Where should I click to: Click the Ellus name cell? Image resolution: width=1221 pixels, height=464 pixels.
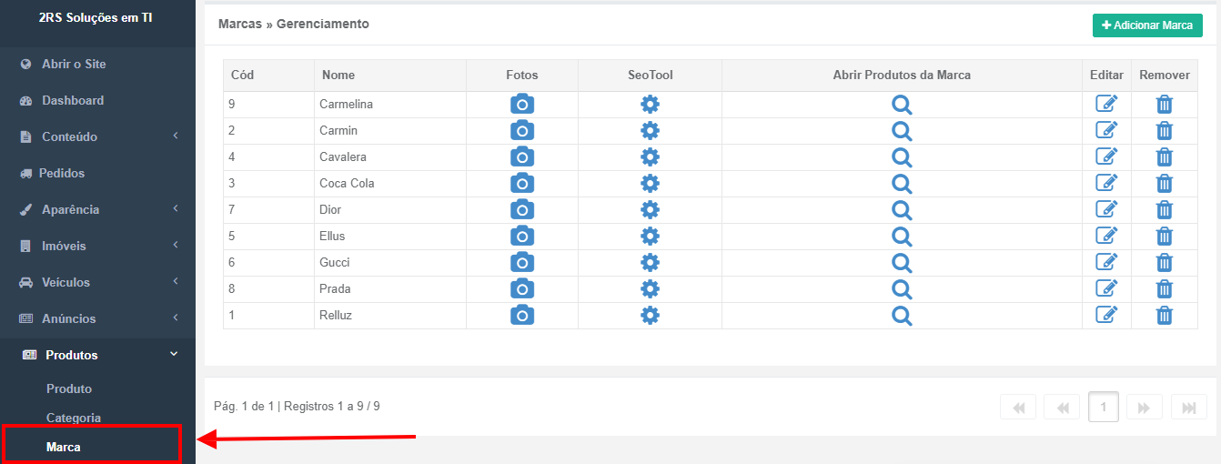click(390, 236)
